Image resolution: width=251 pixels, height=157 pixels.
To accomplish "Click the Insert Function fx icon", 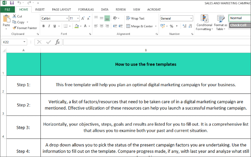I will pyautogui.click(x=58, y=42).
